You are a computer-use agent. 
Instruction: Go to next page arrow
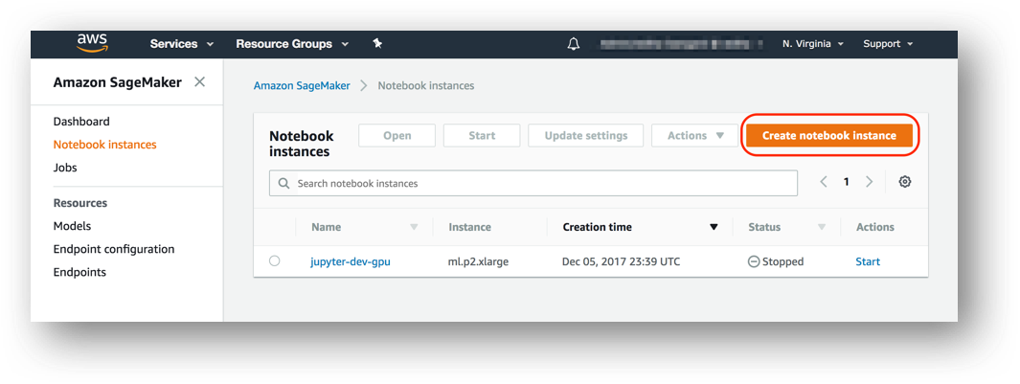coord(869,182)
